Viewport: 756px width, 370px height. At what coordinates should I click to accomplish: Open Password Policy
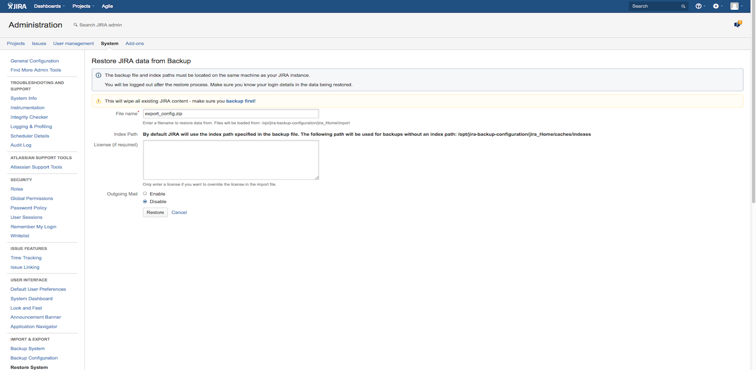click(x=29, y=208)
